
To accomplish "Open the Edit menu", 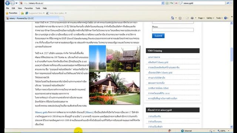I will click(x=13, y=8).
